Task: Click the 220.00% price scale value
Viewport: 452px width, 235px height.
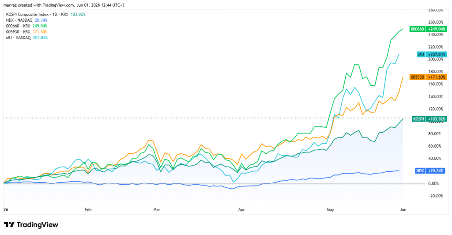Action: pos(436,47)
